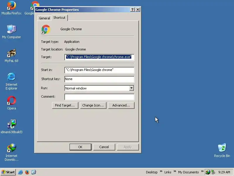Image resolution: width=234 pixels, height=176 pixels.
Task: Select the MyPal 68 desktop icon
Action: click(11, 55)
